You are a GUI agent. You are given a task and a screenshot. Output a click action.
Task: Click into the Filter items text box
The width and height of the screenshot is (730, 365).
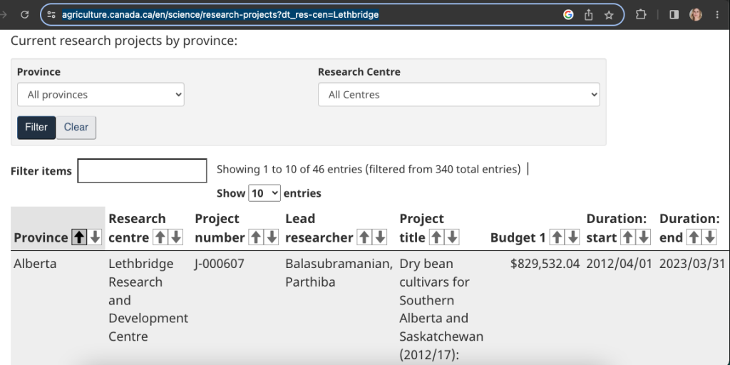142,171
